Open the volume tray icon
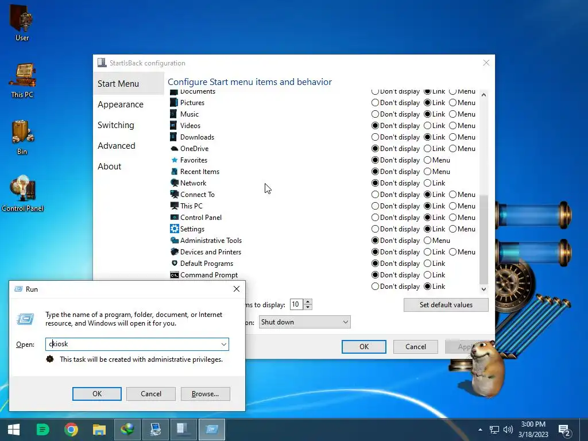588x441 pixels. (x=508, y=430)
